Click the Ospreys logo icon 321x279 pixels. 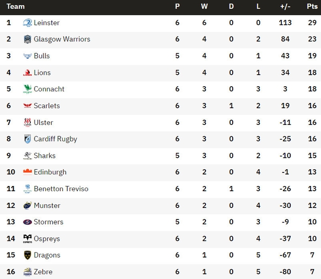[x=27, y=239]
